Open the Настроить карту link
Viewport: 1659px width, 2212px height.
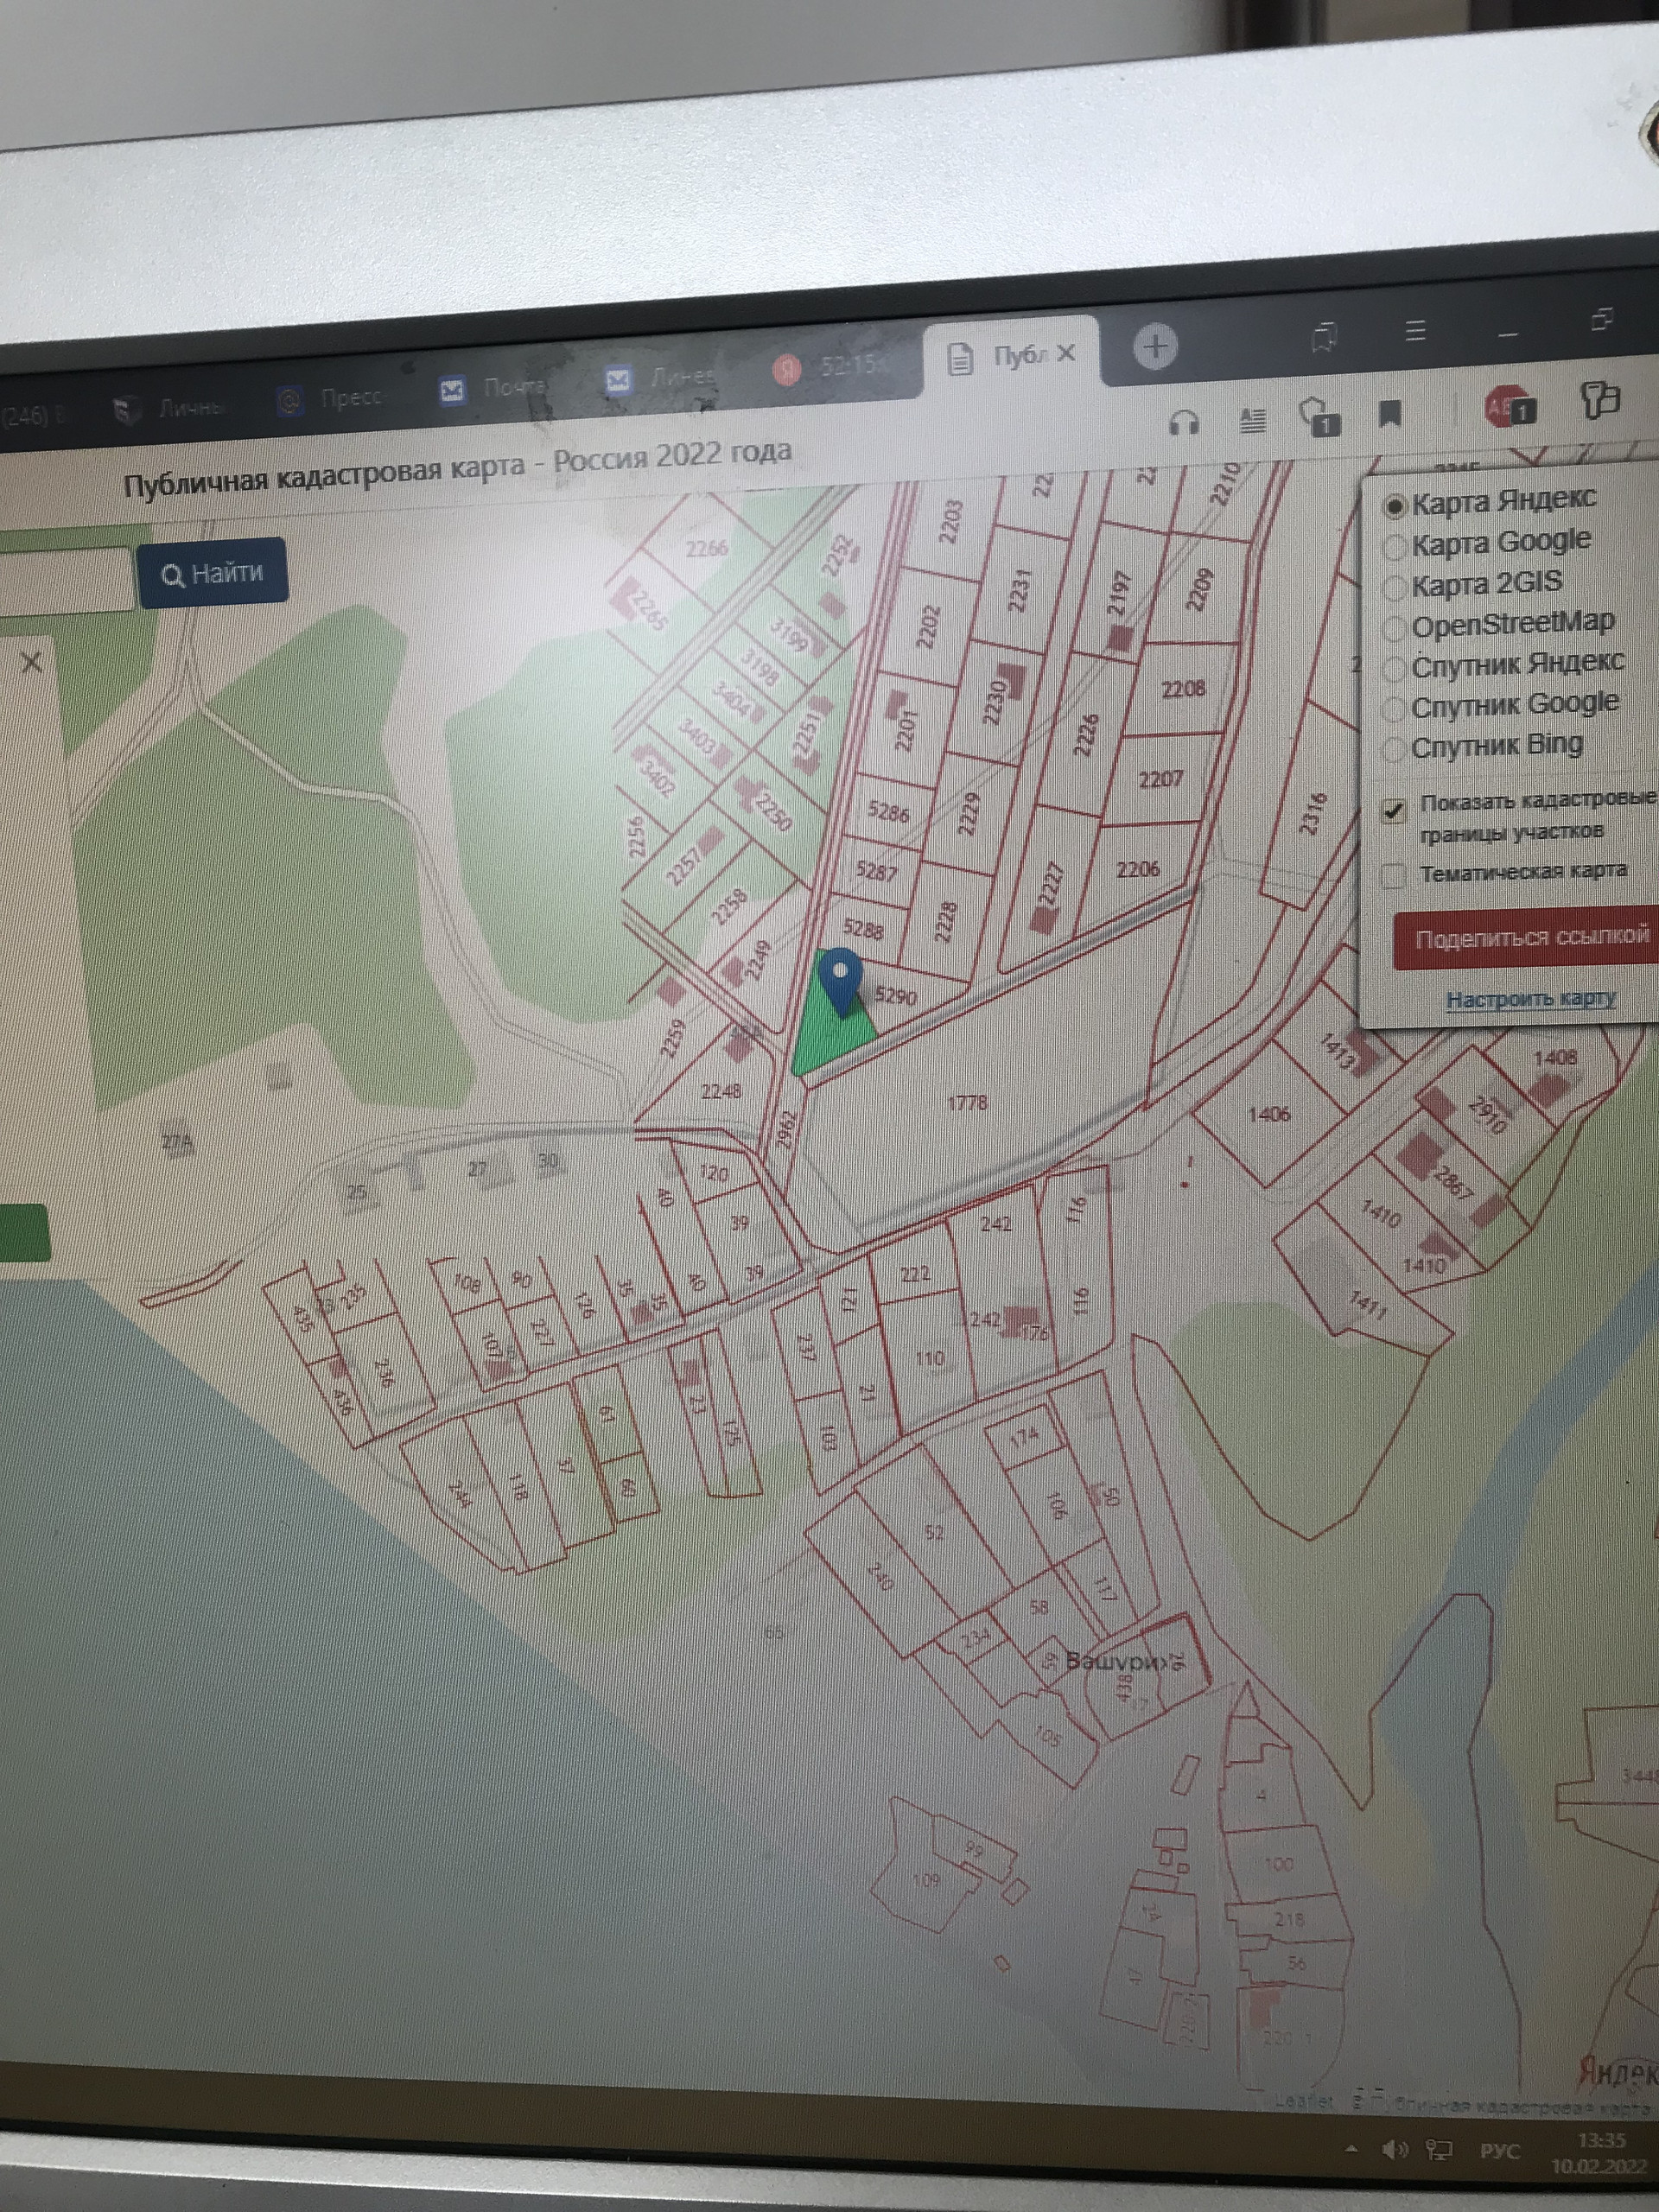1529,998
